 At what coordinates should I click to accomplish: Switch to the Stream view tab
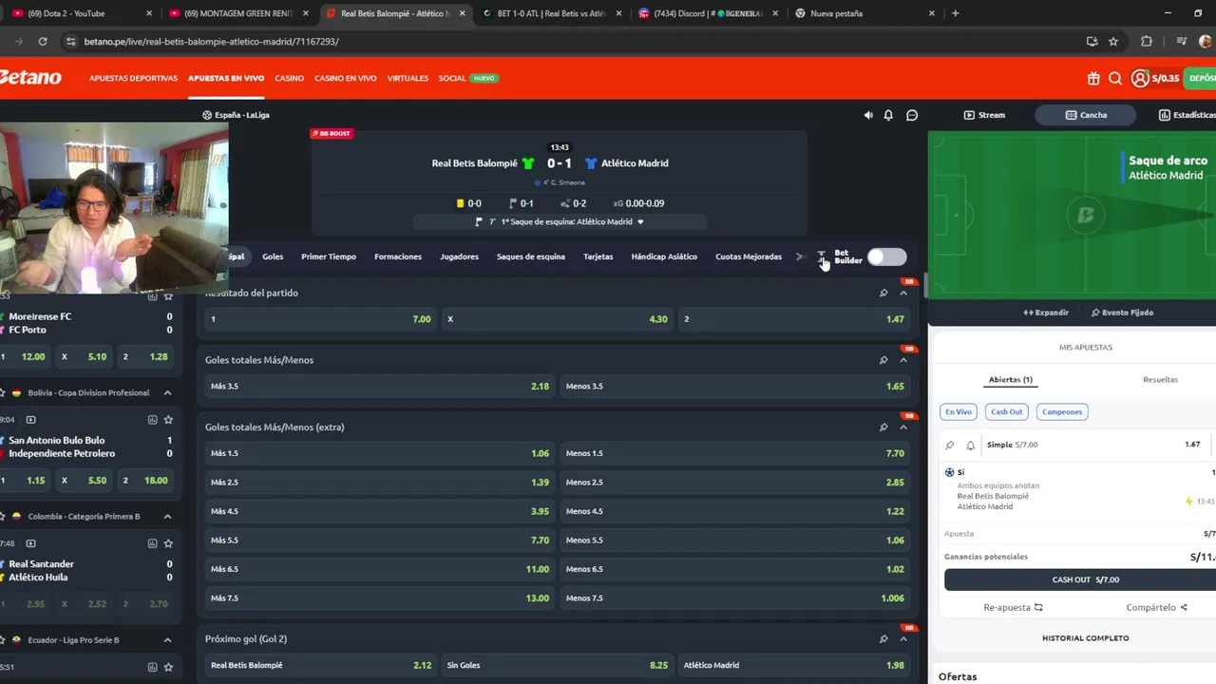point(984,115)
